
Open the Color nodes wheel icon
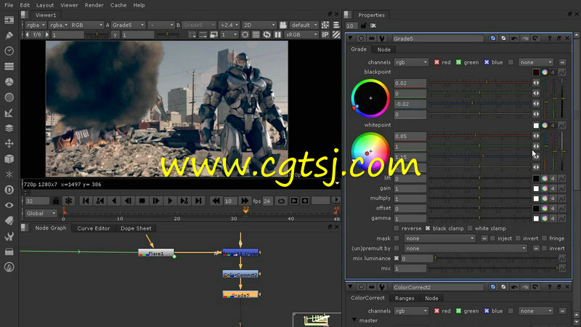tap(9, 81)
